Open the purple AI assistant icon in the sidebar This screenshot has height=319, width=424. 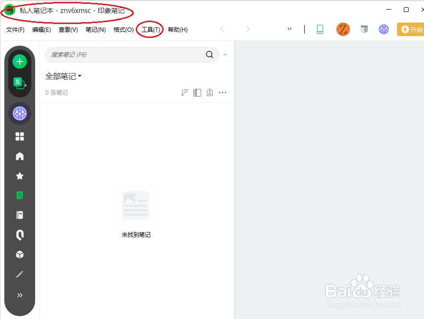[x=19, y=114]
